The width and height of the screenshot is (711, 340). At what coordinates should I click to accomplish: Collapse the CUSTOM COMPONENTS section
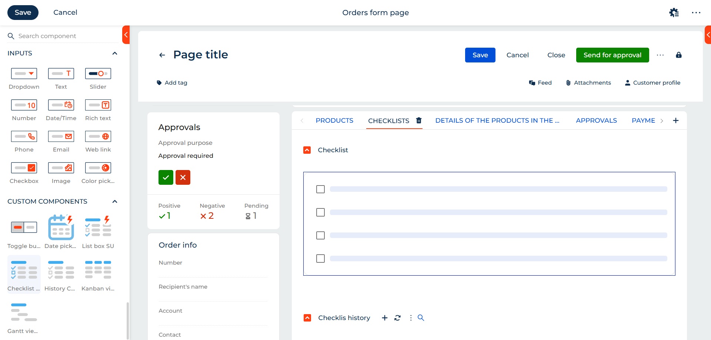pos(115,201)
